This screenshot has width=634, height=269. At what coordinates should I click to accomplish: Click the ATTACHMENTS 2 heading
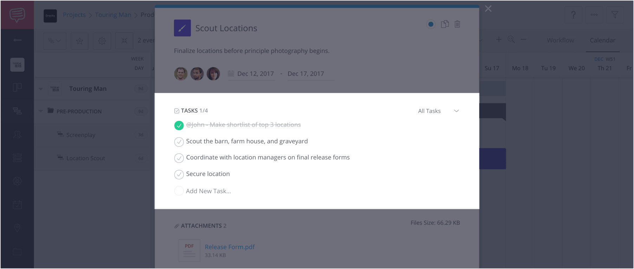coord(200,226)
